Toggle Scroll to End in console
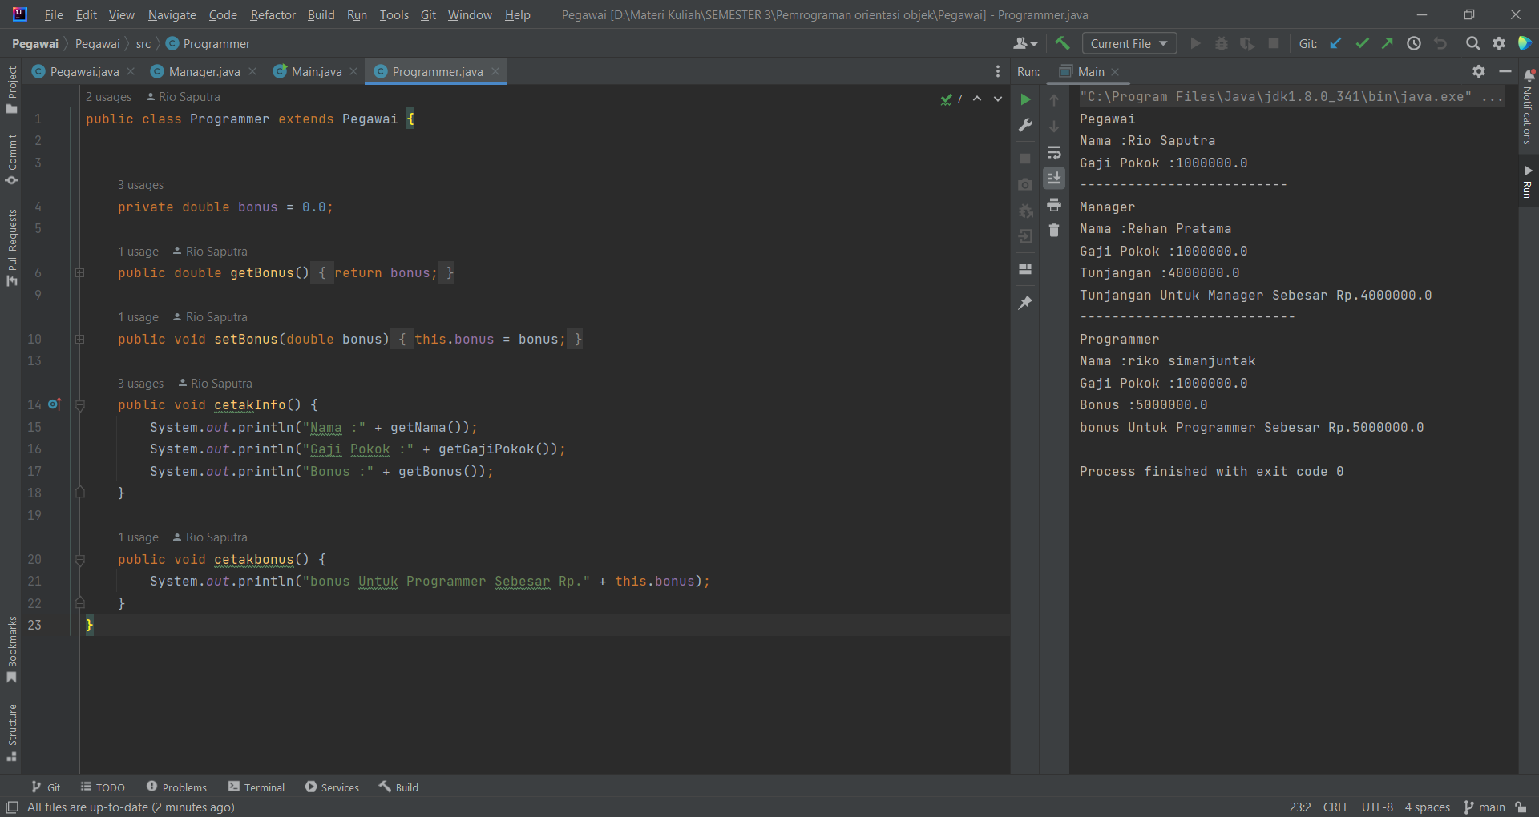This screenshot has width=1539, height=817. coord(1054,178)
